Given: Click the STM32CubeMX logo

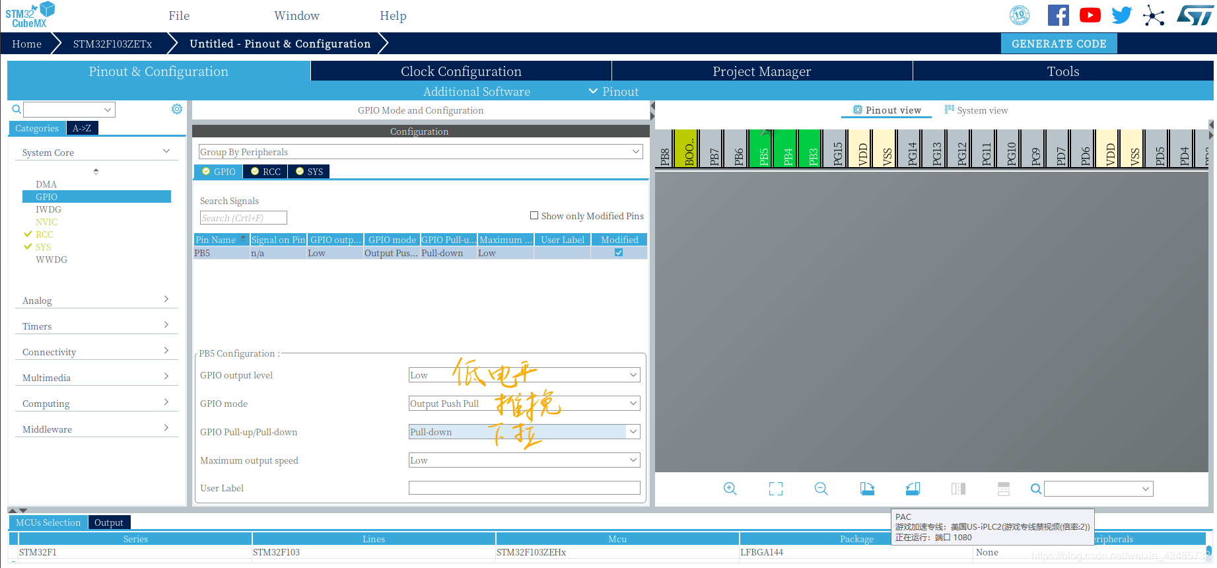Looking at the screenshot, I should pos(30,15).
